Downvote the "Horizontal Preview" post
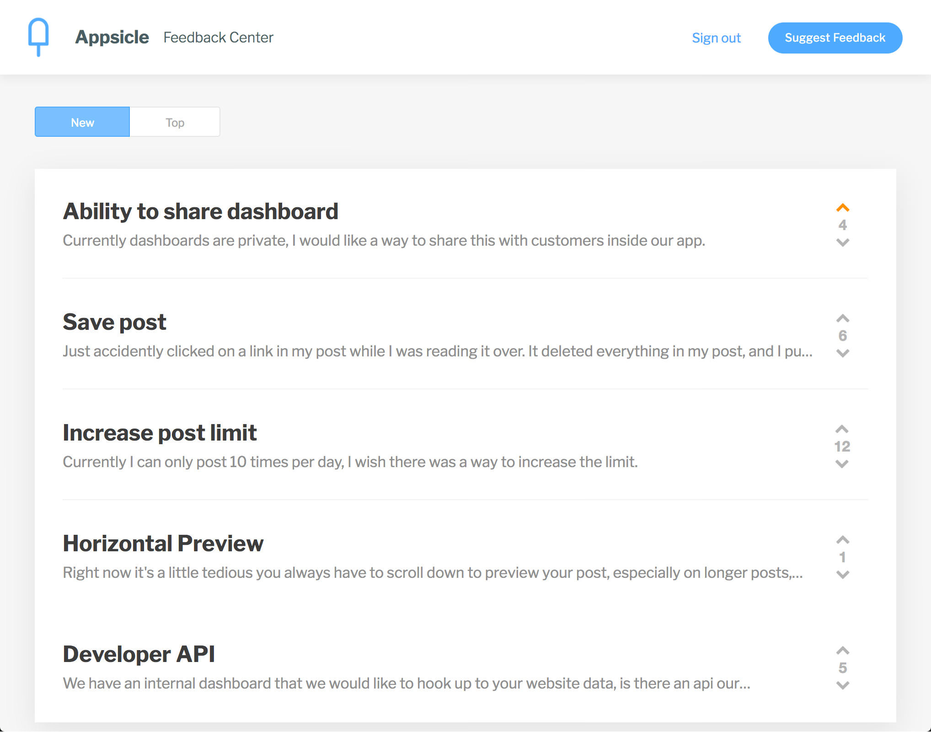 coord(843,575)
